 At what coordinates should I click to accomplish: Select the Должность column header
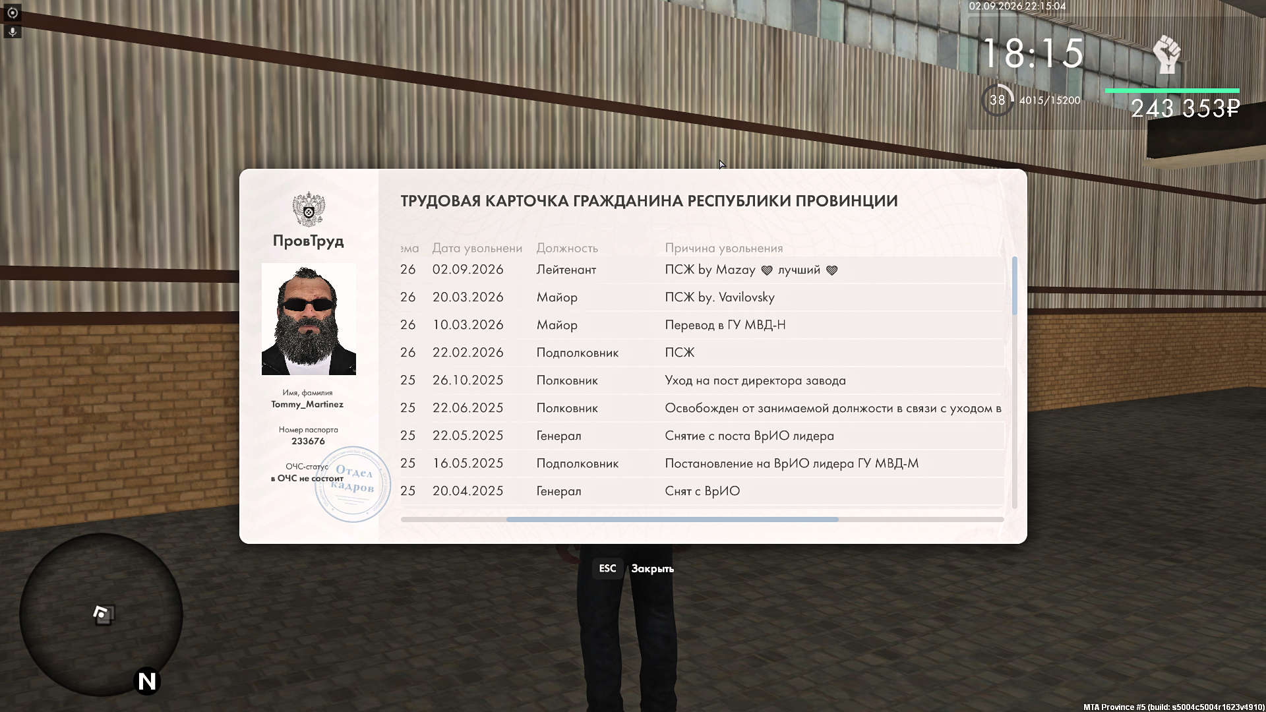point(567,249)
